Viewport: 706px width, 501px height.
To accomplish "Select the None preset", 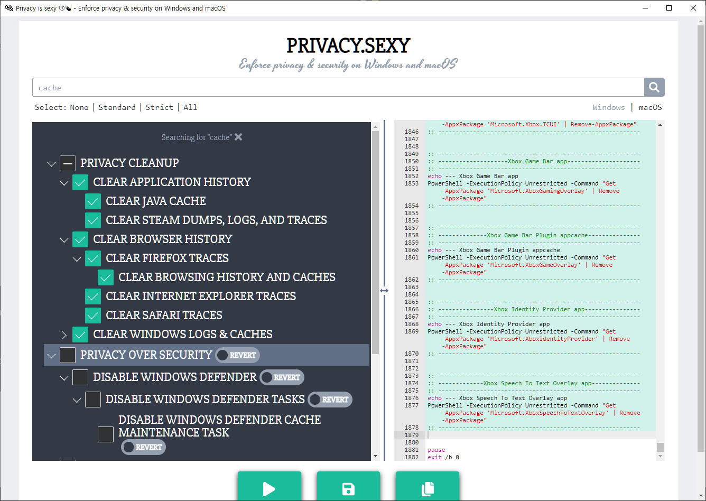I will click(79, 107).
